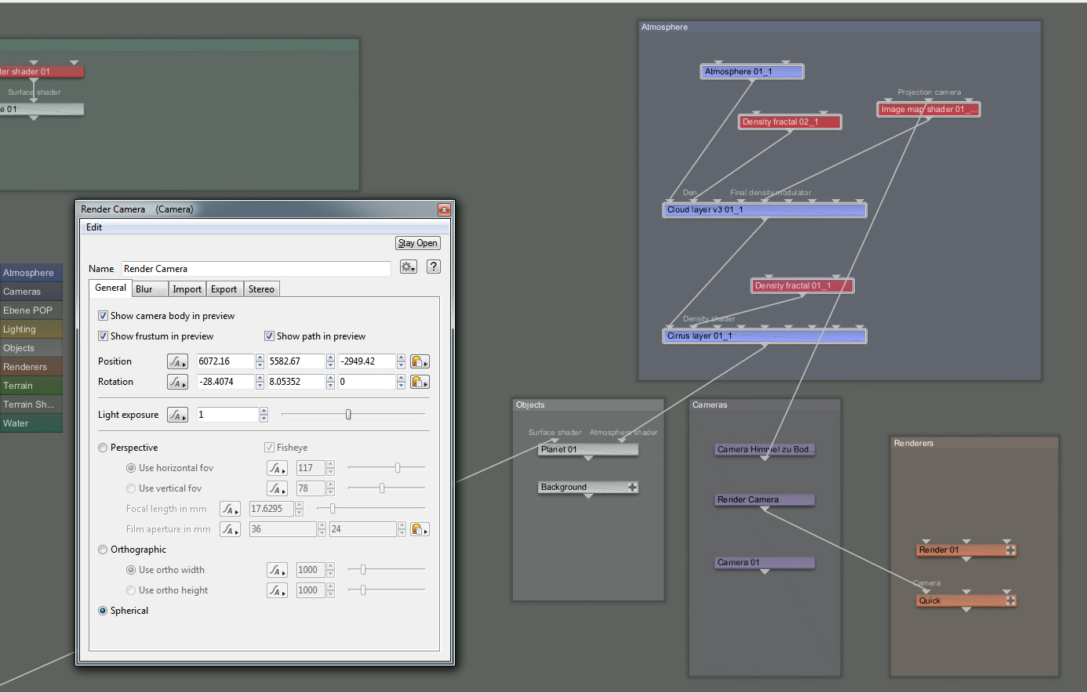Select Cameras in the left node list
The height and width of the screenshot is (693, 1087).
click(31, 292)
